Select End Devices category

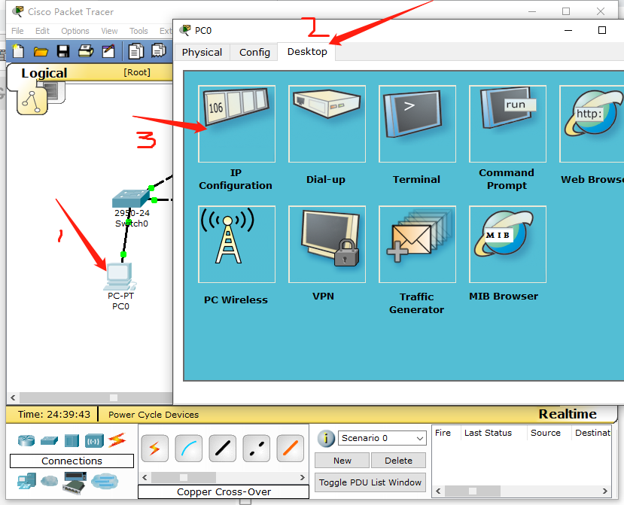pyautogui.click(x=26, y=481)
